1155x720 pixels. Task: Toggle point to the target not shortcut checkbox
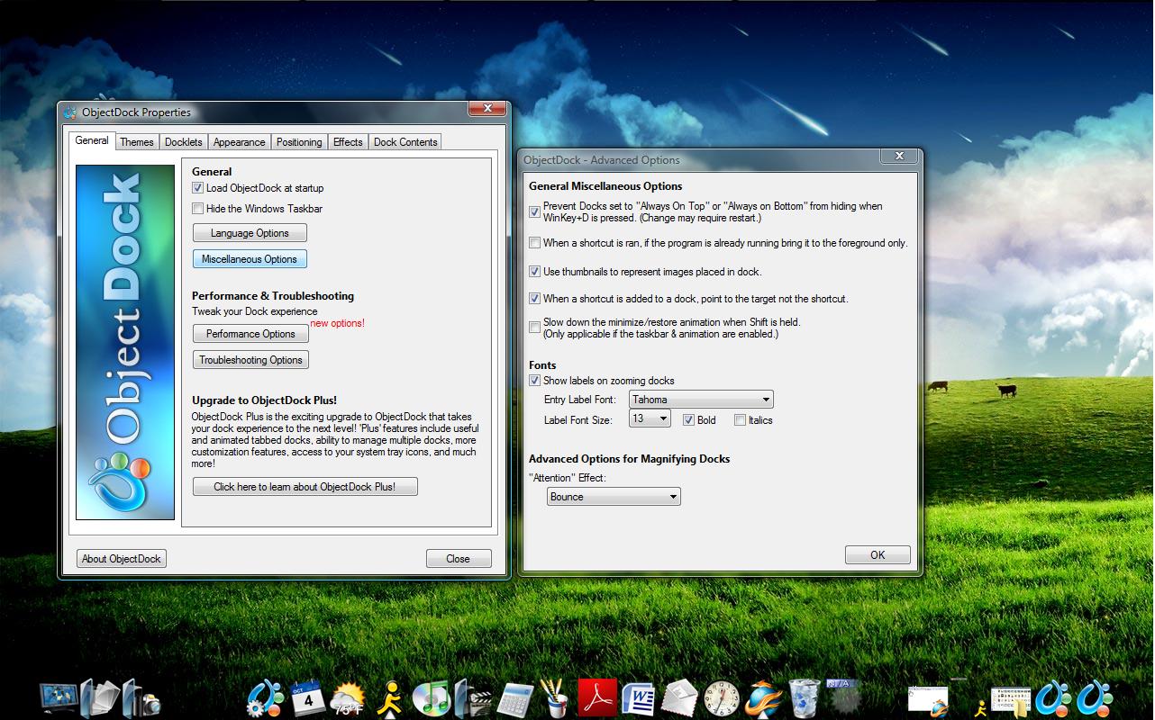[535, 299]
